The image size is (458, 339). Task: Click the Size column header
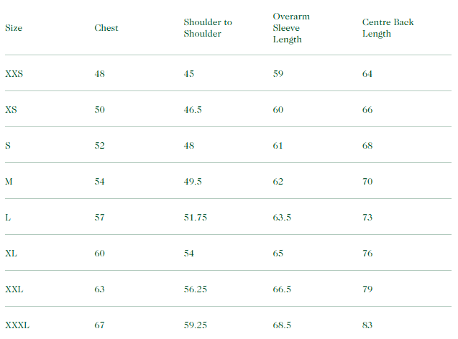tap(14, 28)
